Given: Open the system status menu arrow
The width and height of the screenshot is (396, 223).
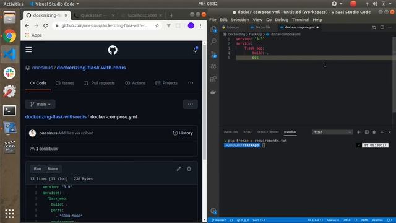Looking at the screenshot, I should coord(390,4).
